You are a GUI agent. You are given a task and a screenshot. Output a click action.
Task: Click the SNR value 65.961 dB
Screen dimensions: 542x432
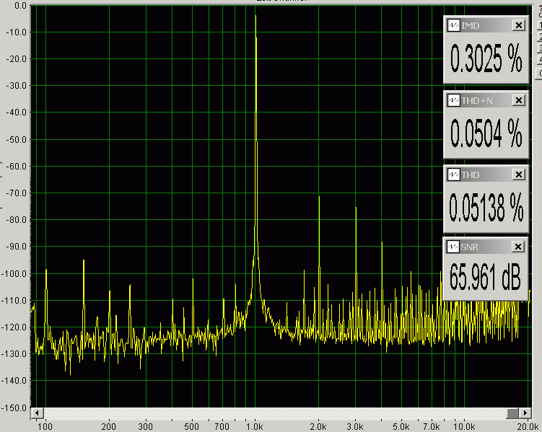[485, 276]
